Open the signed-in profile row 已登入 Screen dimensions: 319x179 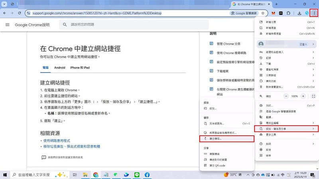287,44
